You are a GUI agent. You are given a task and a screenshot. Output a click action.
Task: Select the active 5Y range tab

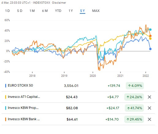[x=83, y=11]
